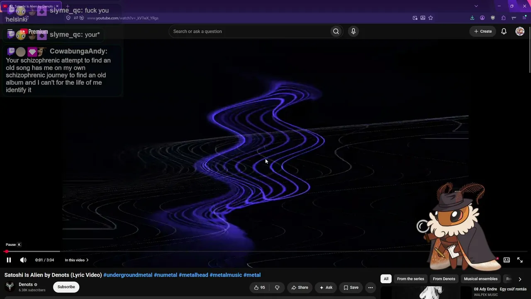Click the #undergroundmetal hashtag
The width and height of the screenshot is (531, 299).
pyautogui.click(x=128, y=275)
